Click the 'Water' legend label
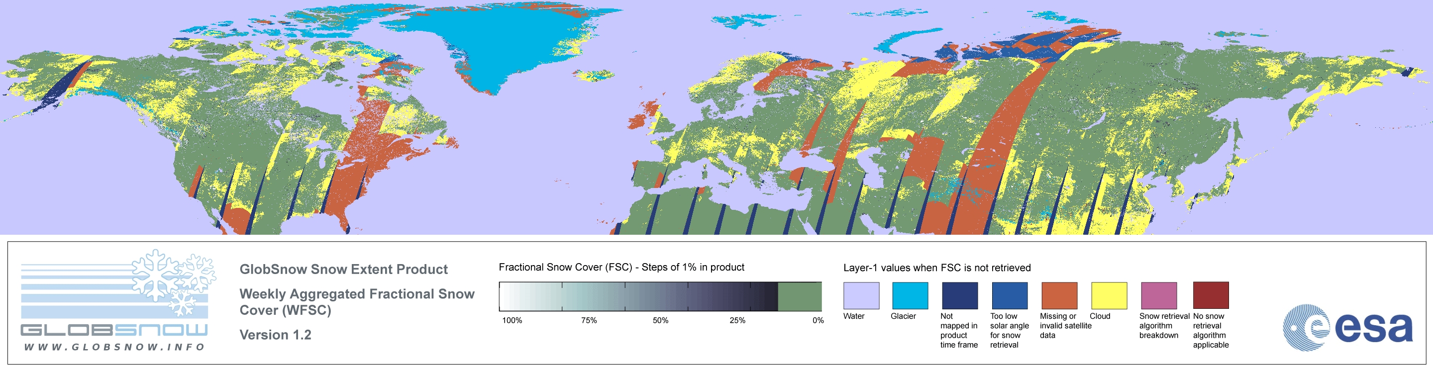 pos(854,316)
